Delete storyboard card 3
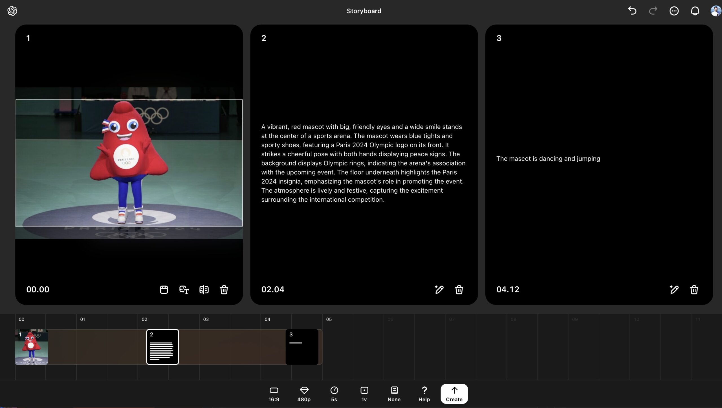Screen dimensions: 722x408 coord(694,289)
